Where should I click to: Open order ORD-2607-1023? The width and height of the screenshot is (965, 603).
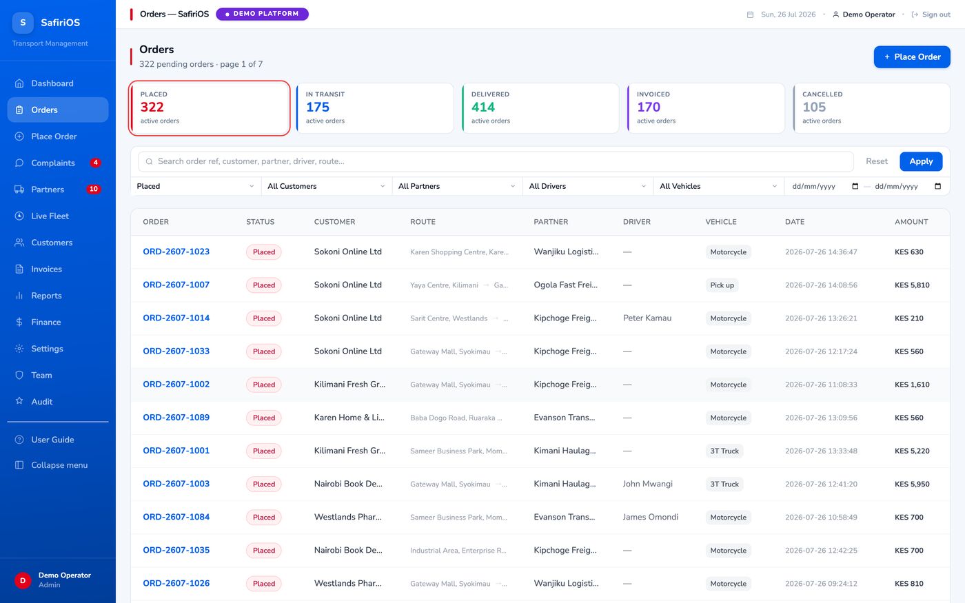[176, 252]
